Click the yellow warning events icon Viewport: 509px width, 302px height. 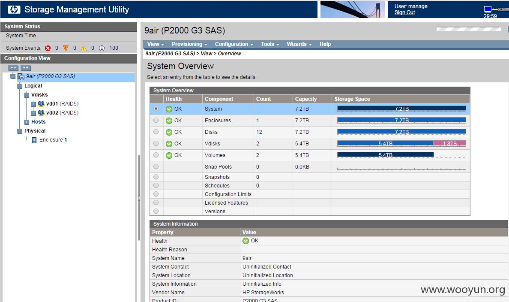(x=84, y=48)
